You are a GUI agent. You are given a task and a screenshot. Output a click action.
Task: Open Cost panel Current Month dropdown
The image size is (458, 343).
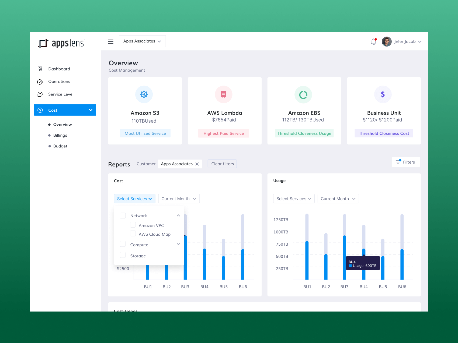pyautogui.click(x=179, y=199)
